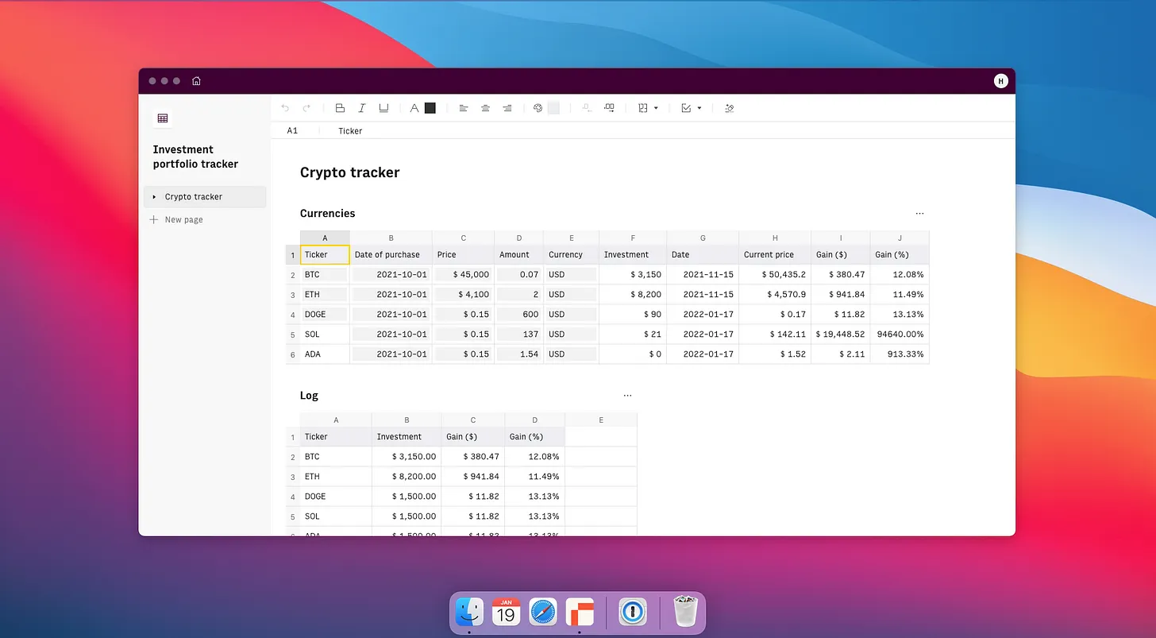Toggle underline formatting
The height and width of the screenshot is (638, 1156).
pyautogui.click(x=383, y=108)
